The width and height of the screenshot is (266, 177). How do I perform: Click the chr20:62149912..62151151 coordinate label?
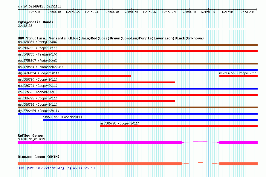pyautogui.click(x=39, y=7)
